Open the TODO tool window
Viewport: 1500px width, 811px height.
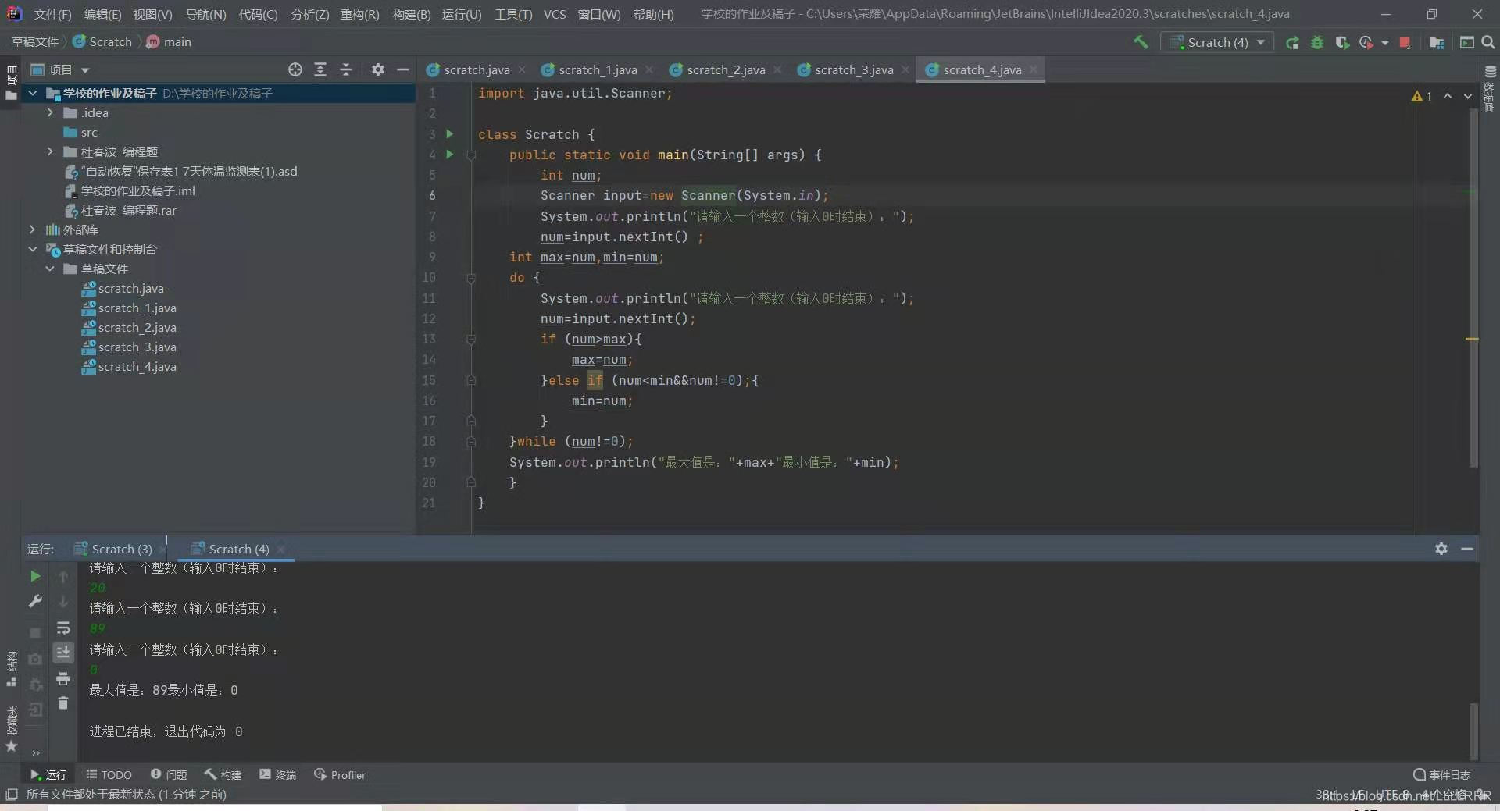coord(109,774)
